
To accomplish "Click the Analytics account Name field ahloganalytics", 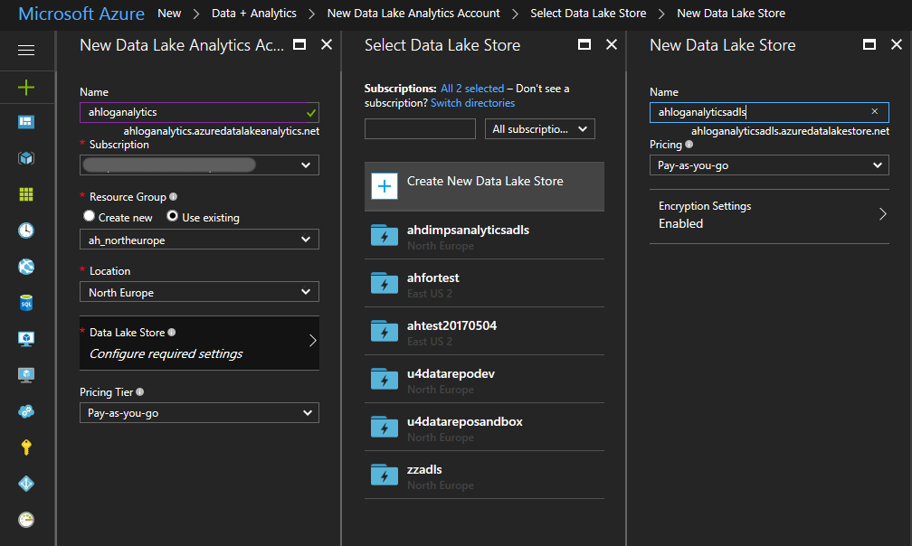I will [199, 112].
